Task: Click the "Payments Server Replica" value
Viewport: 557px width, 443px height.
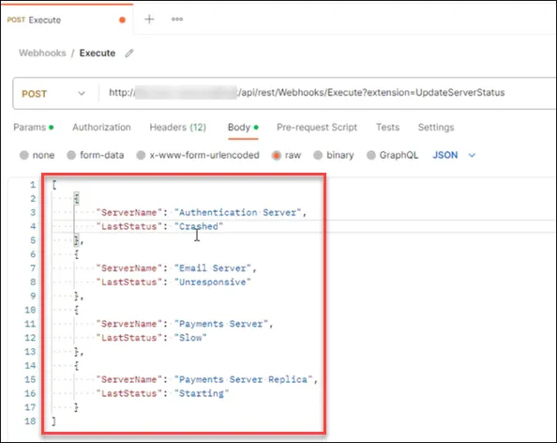Action: click(243, 379)
